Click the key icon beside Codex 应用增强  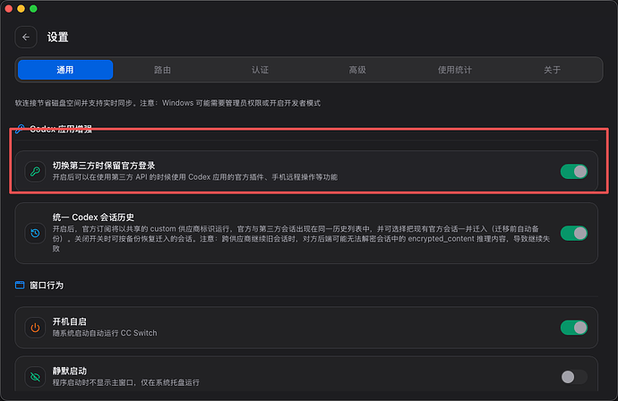(x=20, y=129)
